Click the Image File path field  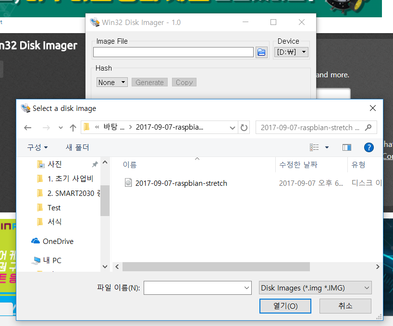pos(173,52)
